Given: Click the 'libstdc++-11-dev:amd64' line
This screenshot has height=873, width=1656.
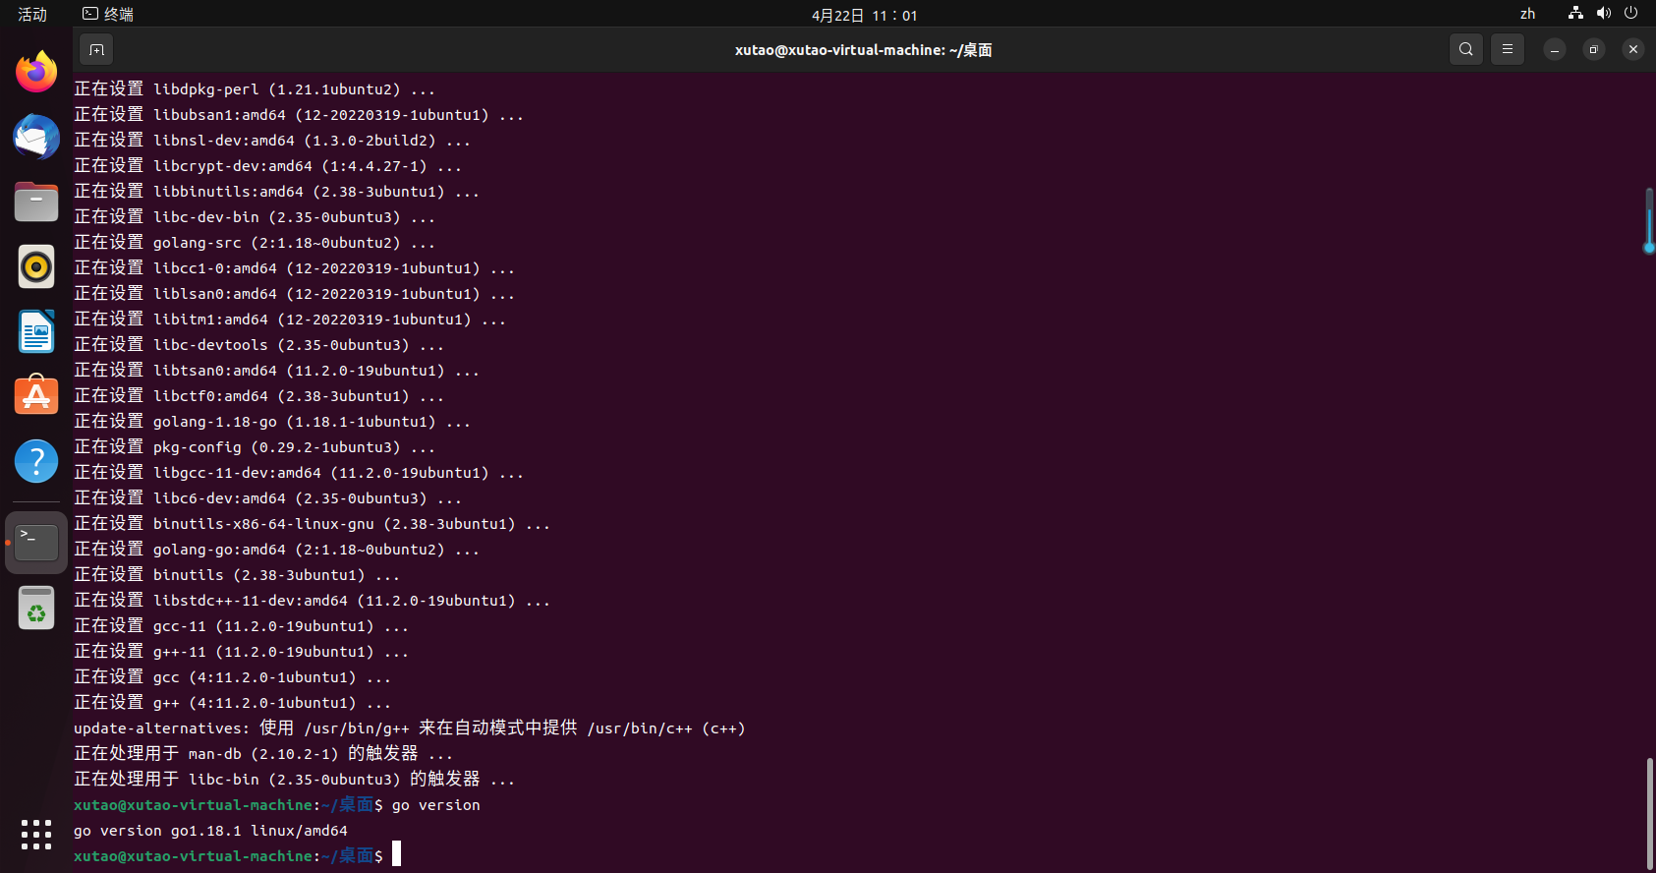Looking at the screenshot, I should (x=313, y=600).
